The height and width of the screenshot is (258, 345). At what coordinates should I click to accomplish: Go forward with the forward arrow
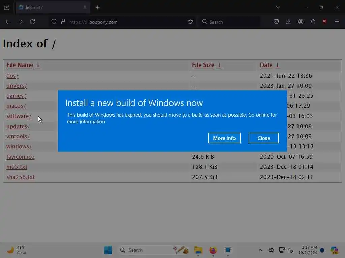coord(20,22)
